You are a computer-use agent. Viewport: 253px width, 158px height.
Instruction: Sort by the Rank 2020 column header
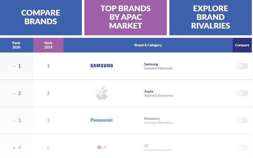(17, 45)
